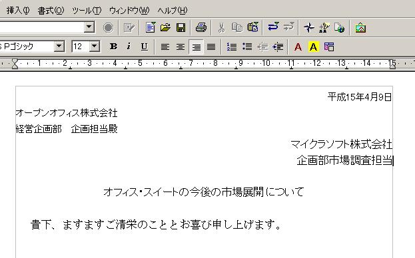Open the 書式 menu
The image size is (415, 258).
51,11
